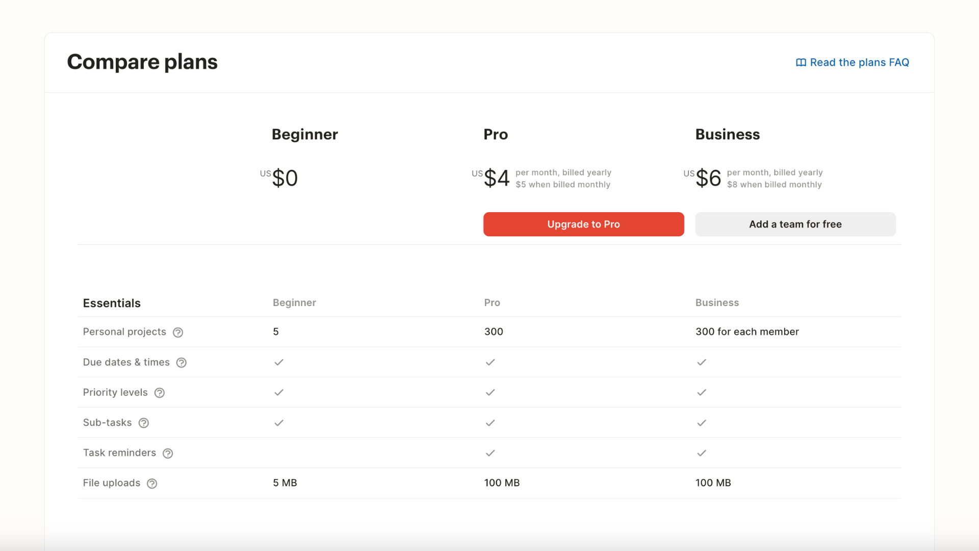
Task: Open the File uploads help icon
Action: [151, 484]
